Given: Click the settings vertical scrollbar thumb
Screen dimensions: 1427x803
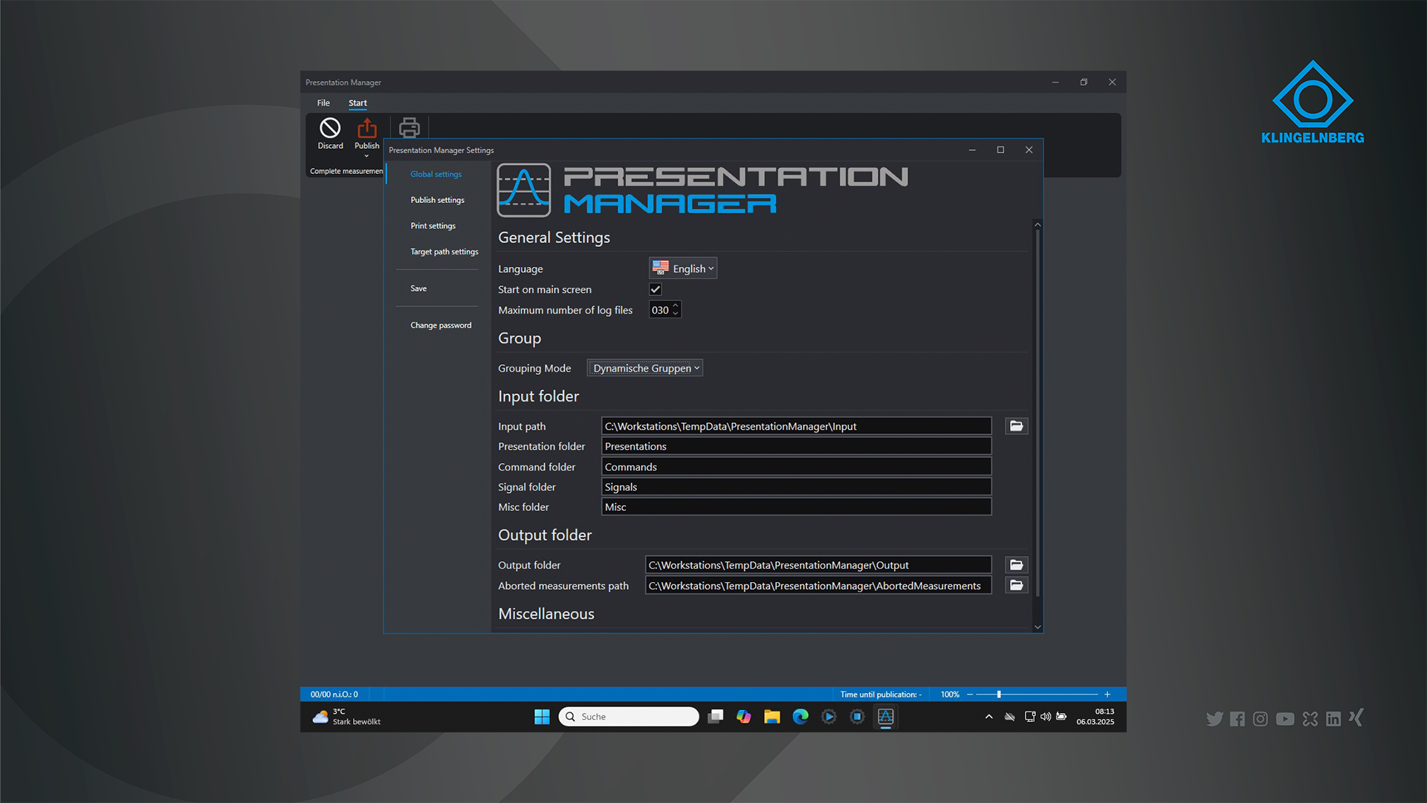Looking at the screenshot, I should click(x=1038, y=413).
